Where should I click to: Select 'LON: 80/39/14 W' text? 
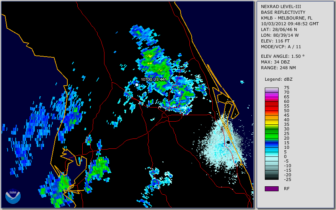tap(280, 35)
